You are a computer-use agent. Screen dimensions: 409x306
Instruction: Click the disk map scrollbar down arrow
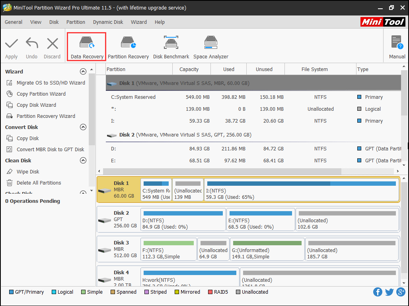(404, 283)
